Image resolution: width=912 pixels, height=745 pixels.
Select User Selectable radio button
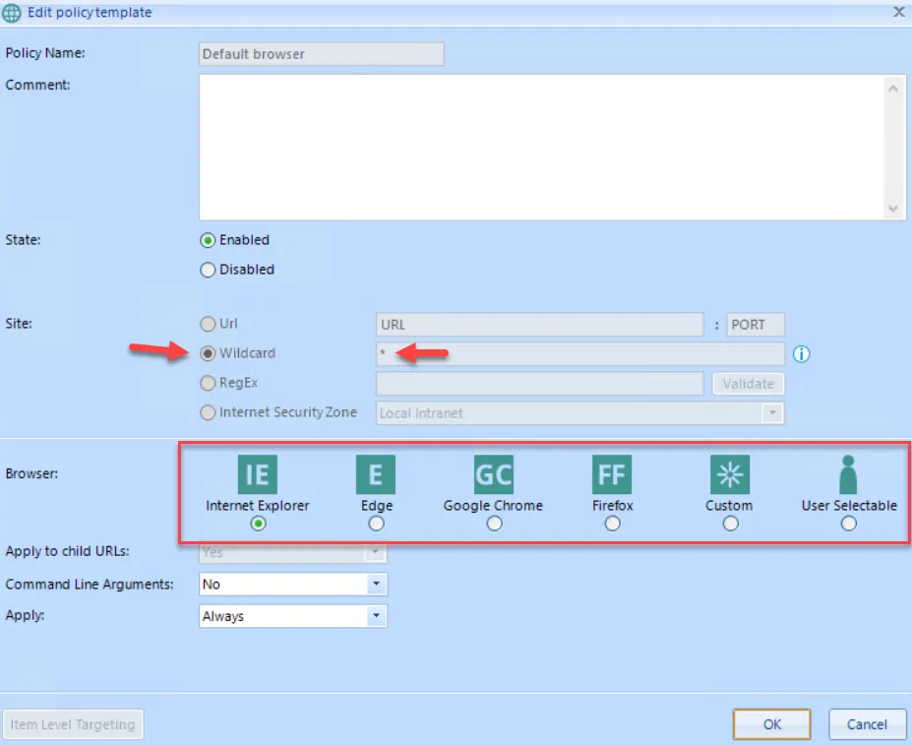pos(849,524)
